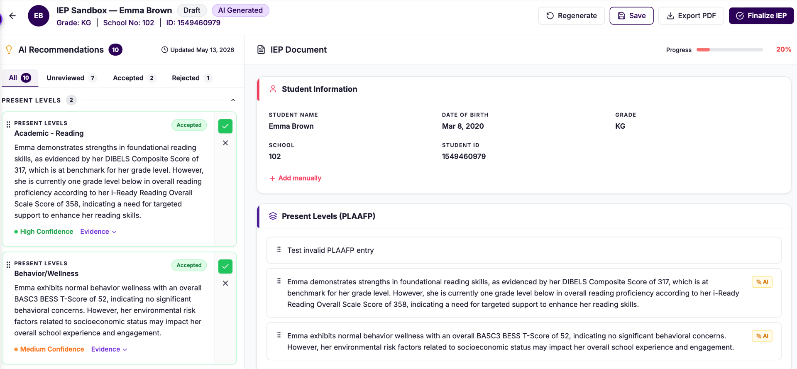This screenshot has width=797, height=369.
Task: Switch to the Unreviewed tab
Action: 71,78
